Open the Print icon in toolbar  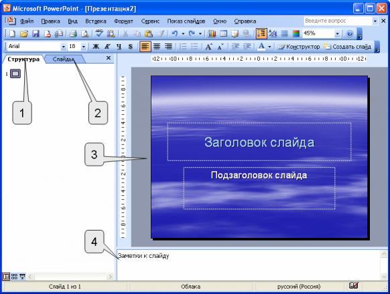click(x=73, y=33)
